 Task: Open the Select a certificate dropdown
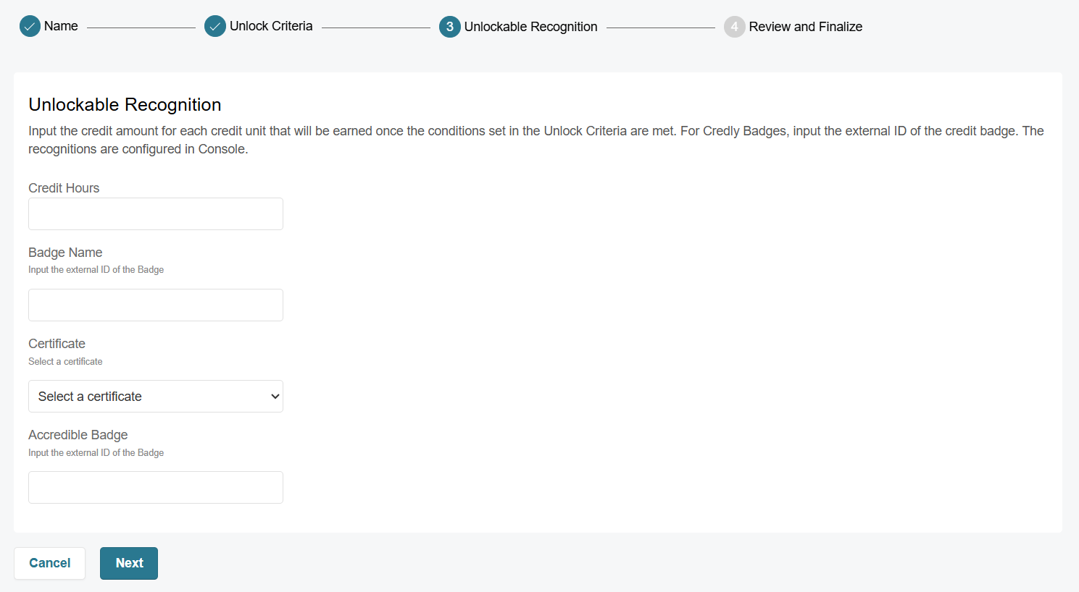click(x=156, y=397)
